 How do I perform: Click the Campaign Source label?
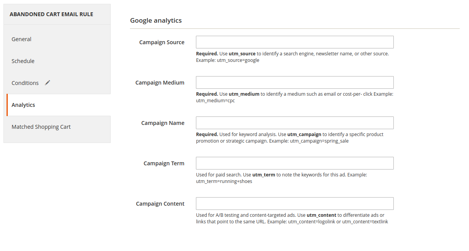[162, 42]
